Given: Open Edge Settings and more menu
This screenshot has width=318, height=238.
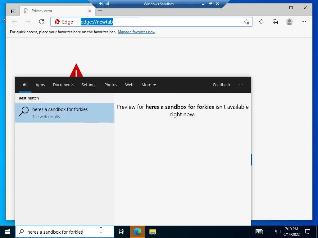Looking at the screenshot, I should (304, 22).
